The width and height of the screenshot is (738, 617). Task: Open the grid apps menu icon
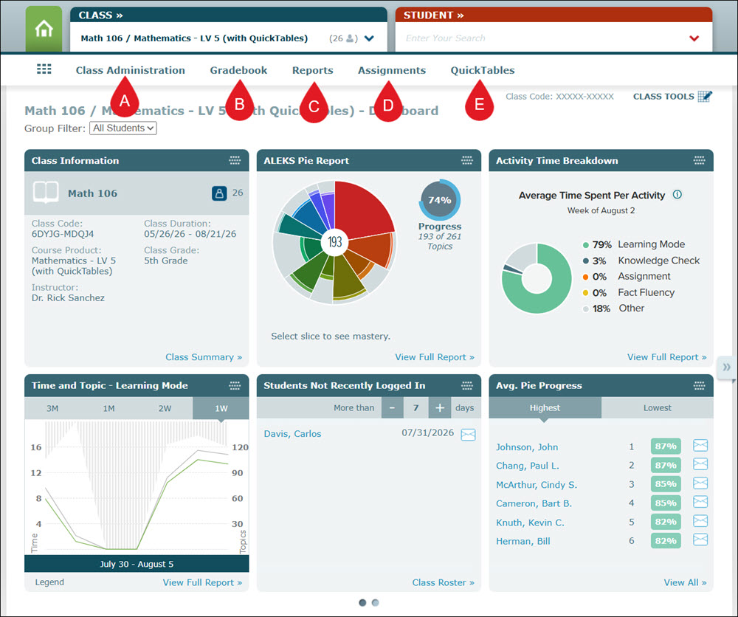click(x=44, y=69)
